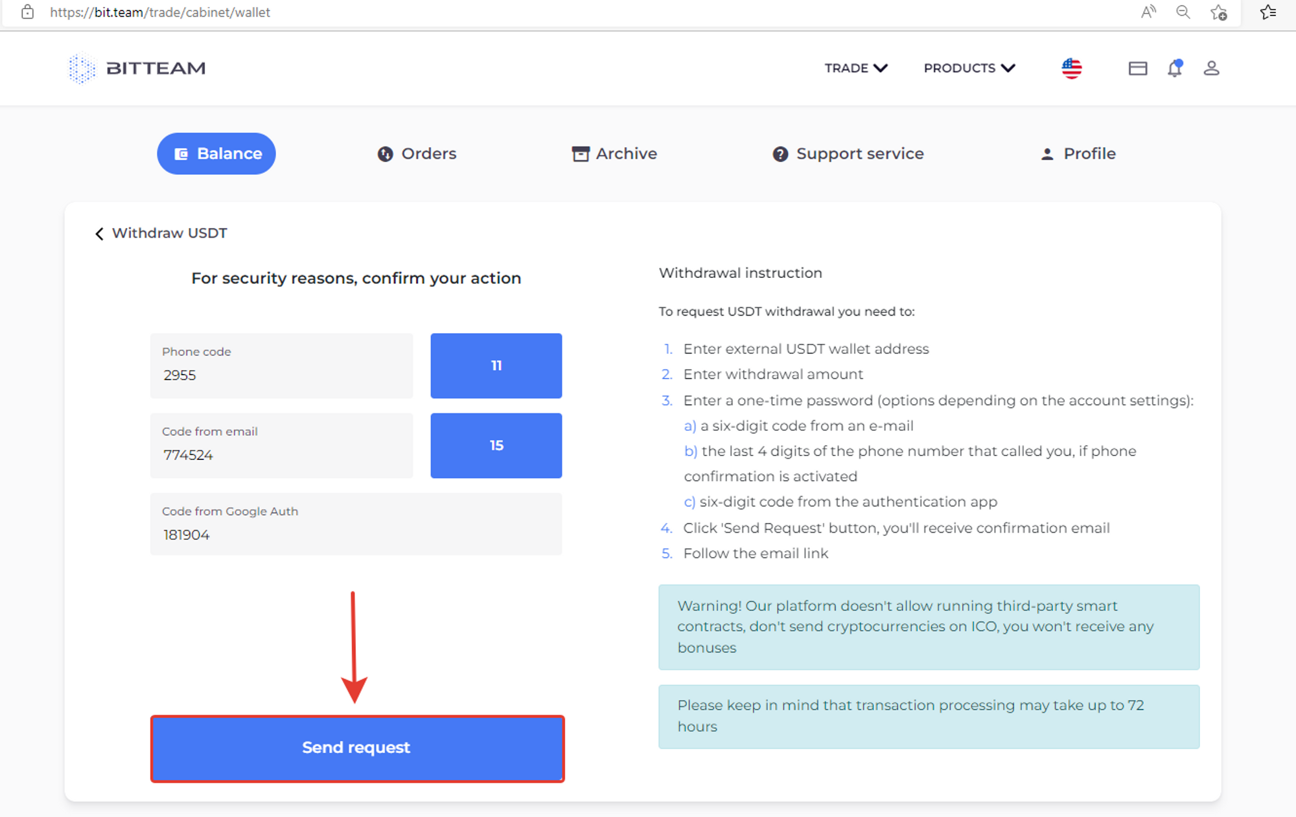Open notifications bell icon
This screenshot has width=1296, height=817.
[x=1175, y=68]
